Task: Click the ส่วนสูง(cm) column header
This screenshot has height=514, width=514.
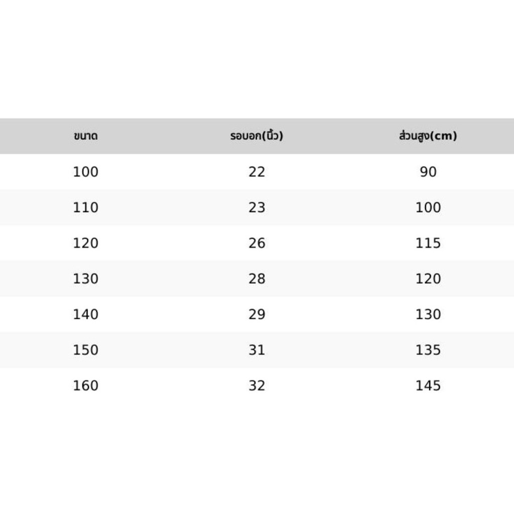Action: [428, 136]
